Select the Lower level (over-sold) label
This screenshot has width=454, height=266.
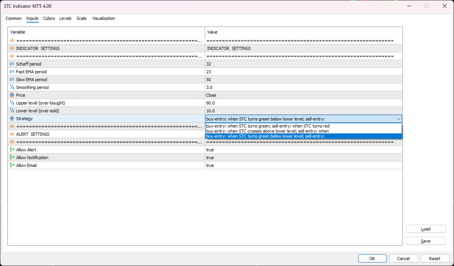click(x=38, y=111)
